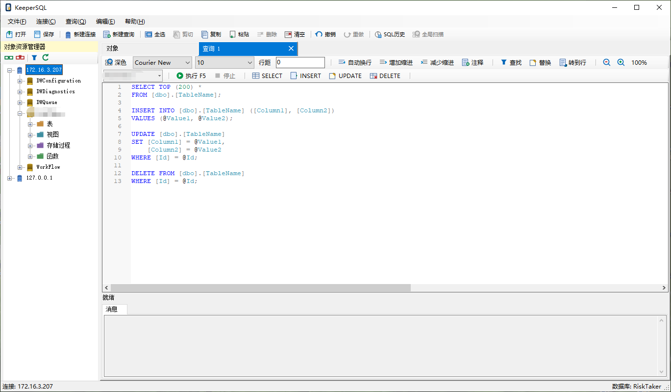The width and height of the screenshot is (671, 392).
Task: Expand the 函数 functions folder
Action: click(x=30, y=157)
